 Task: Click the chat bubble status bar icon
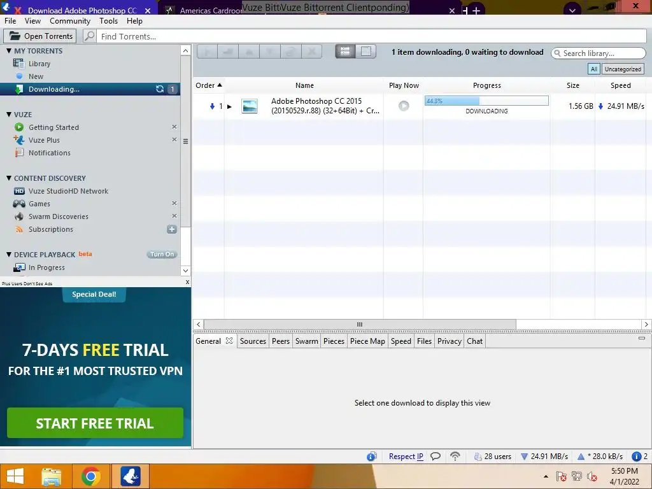(x=436, y=456)
